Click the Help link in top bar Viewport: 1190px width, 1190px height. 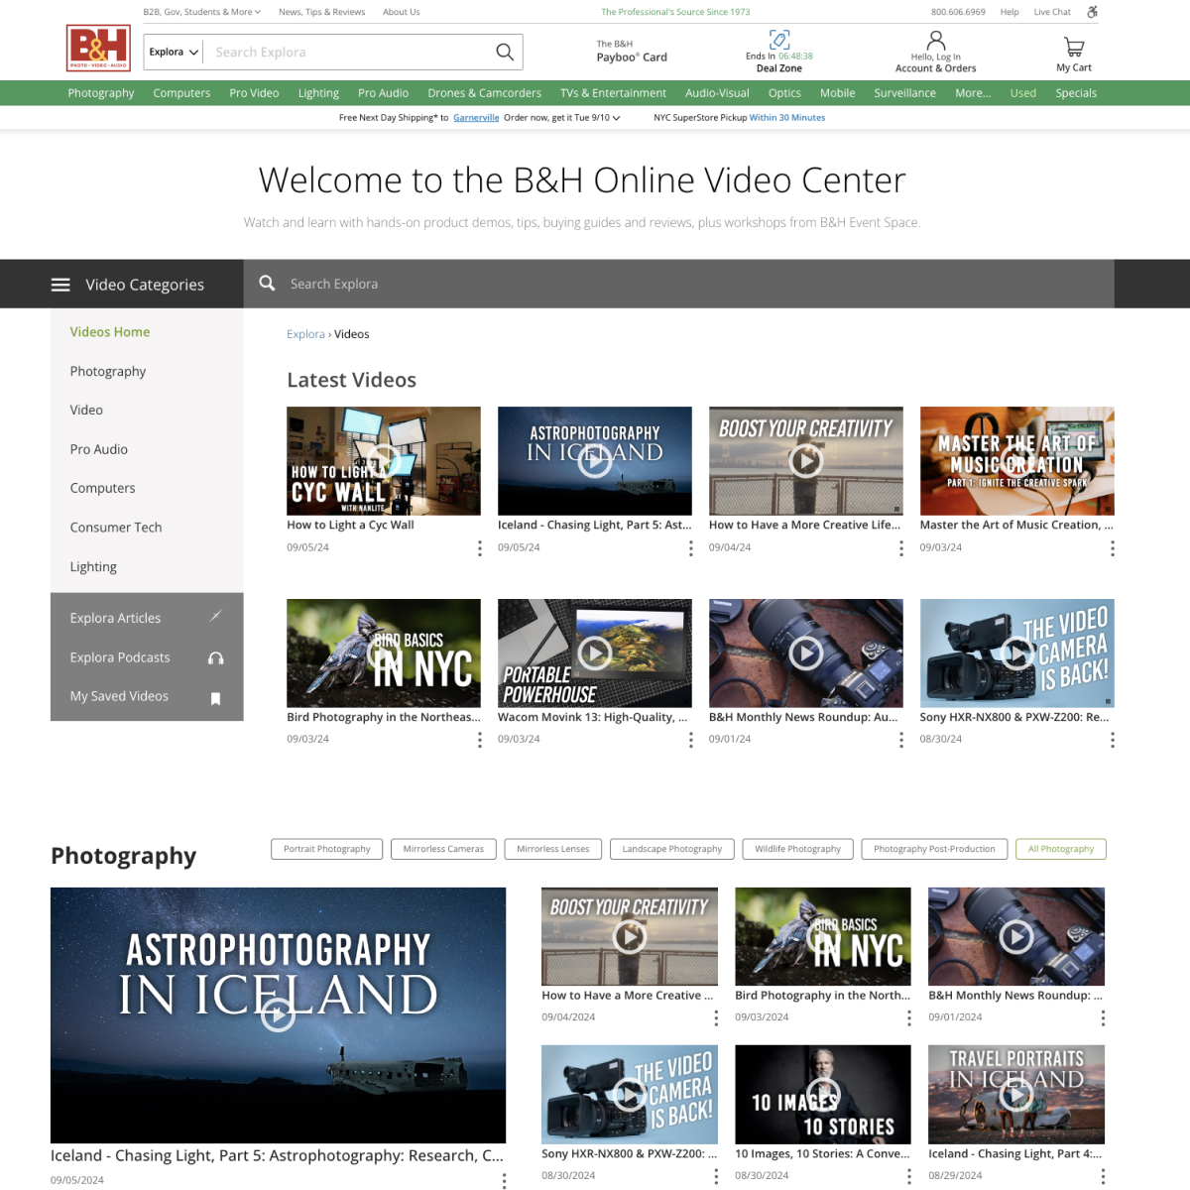(x=1010, y=12)
